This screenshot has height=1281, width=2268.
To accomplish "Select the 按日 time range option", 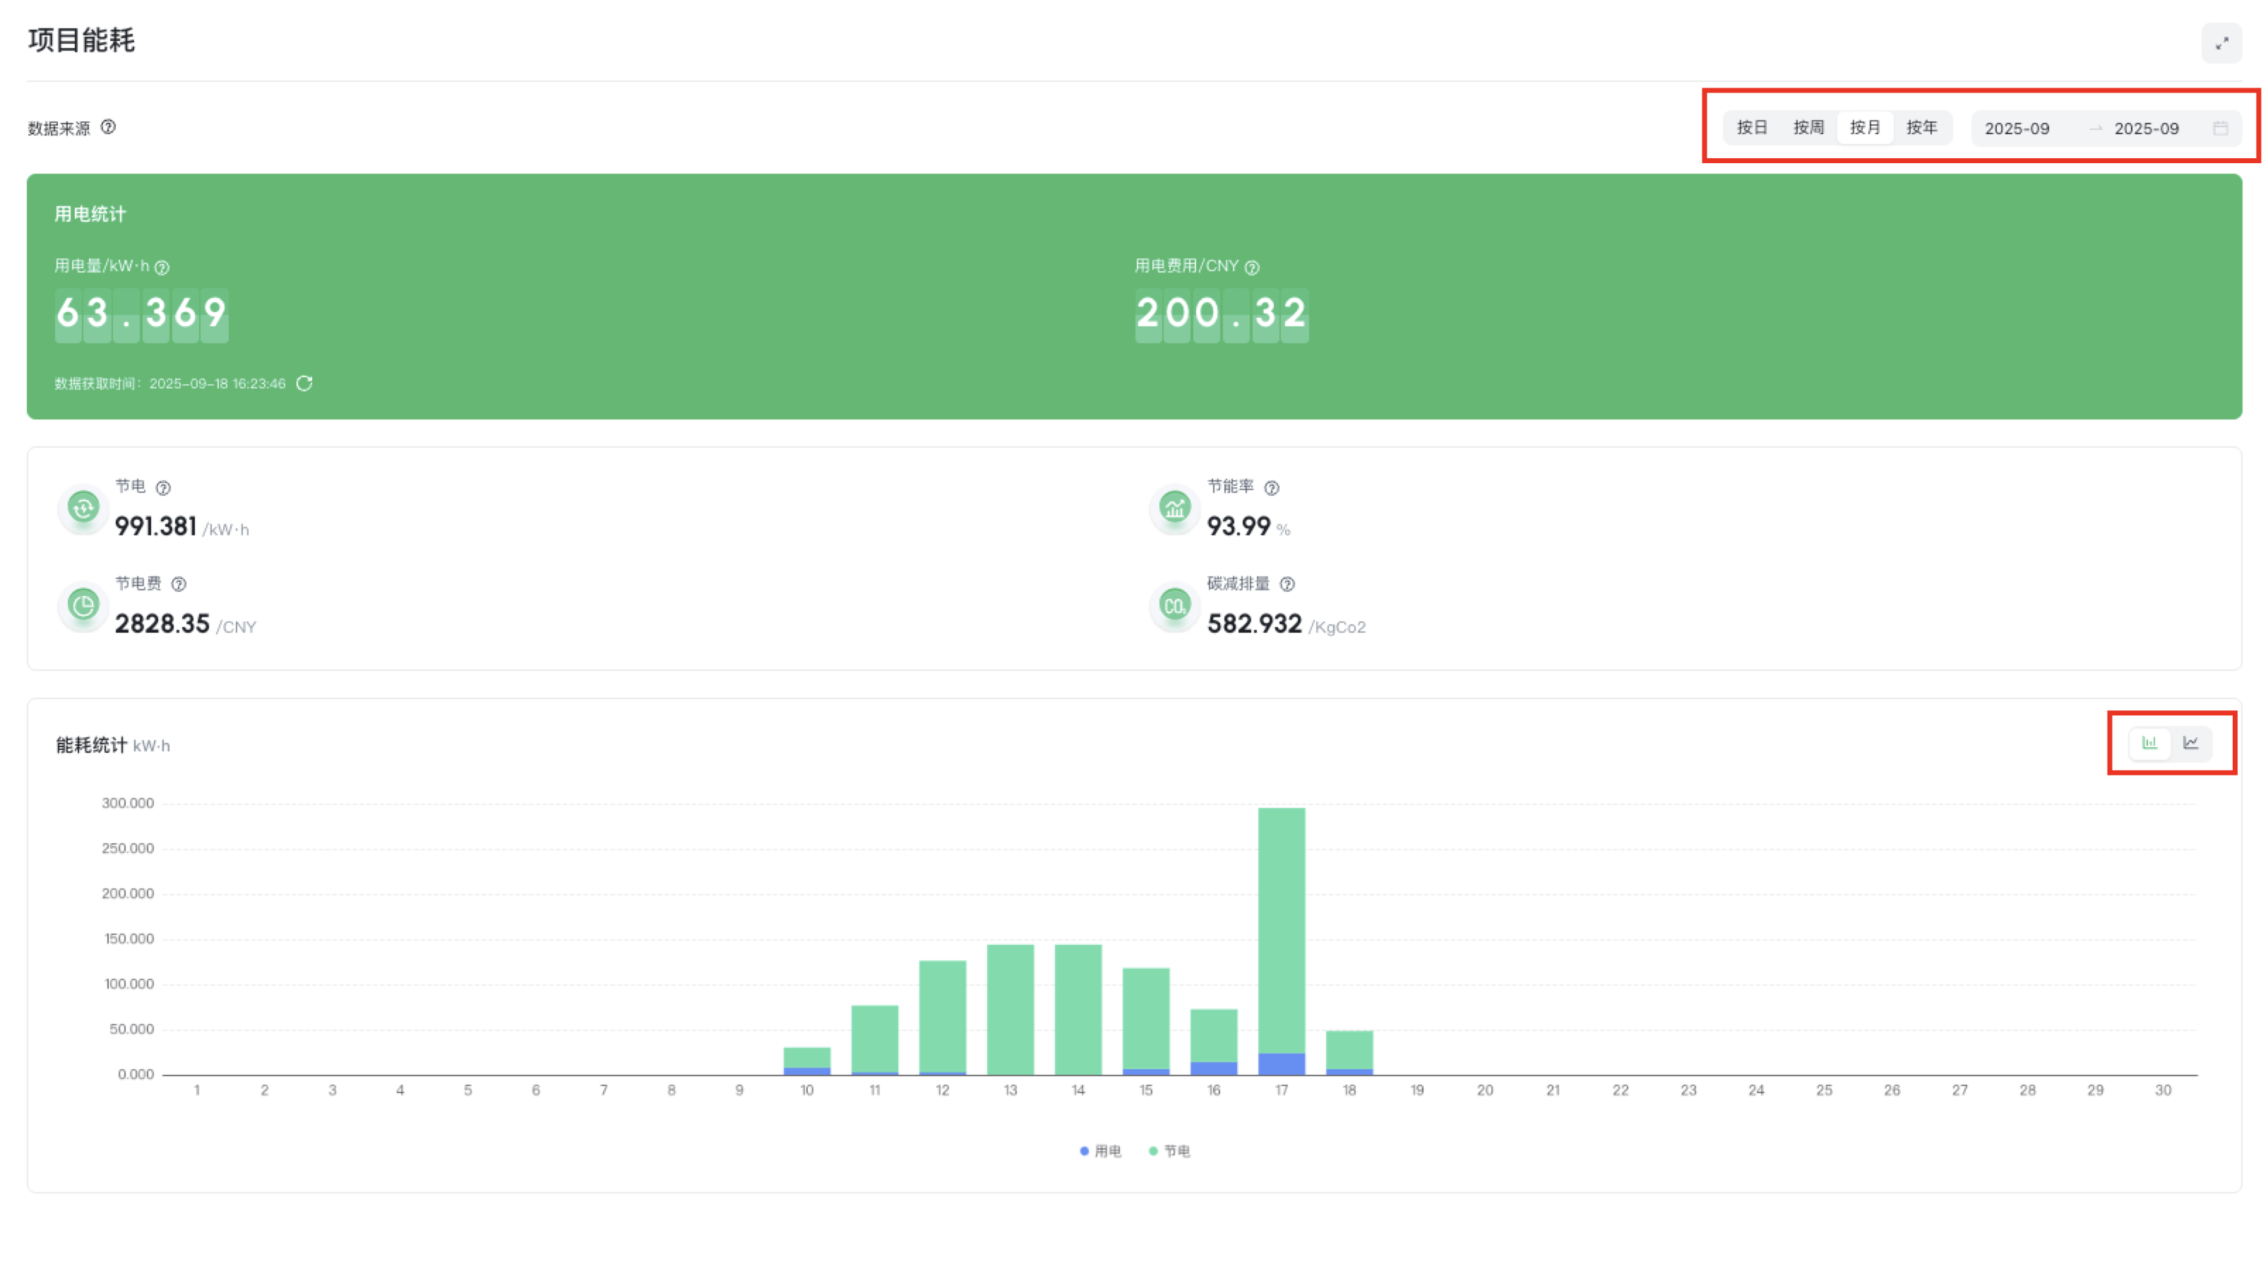I will point(1752,128).
